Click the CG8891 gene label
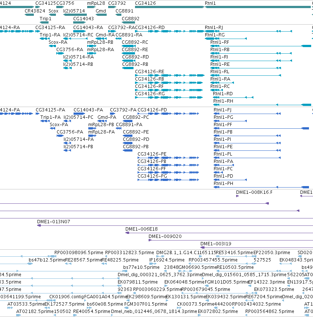Viewport: 313px width, 317px height. pyautogui.click(x=124, y=11)
